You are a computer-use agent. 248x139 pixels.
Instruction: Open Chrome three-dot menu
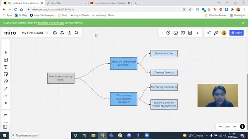tap(244, 9)
